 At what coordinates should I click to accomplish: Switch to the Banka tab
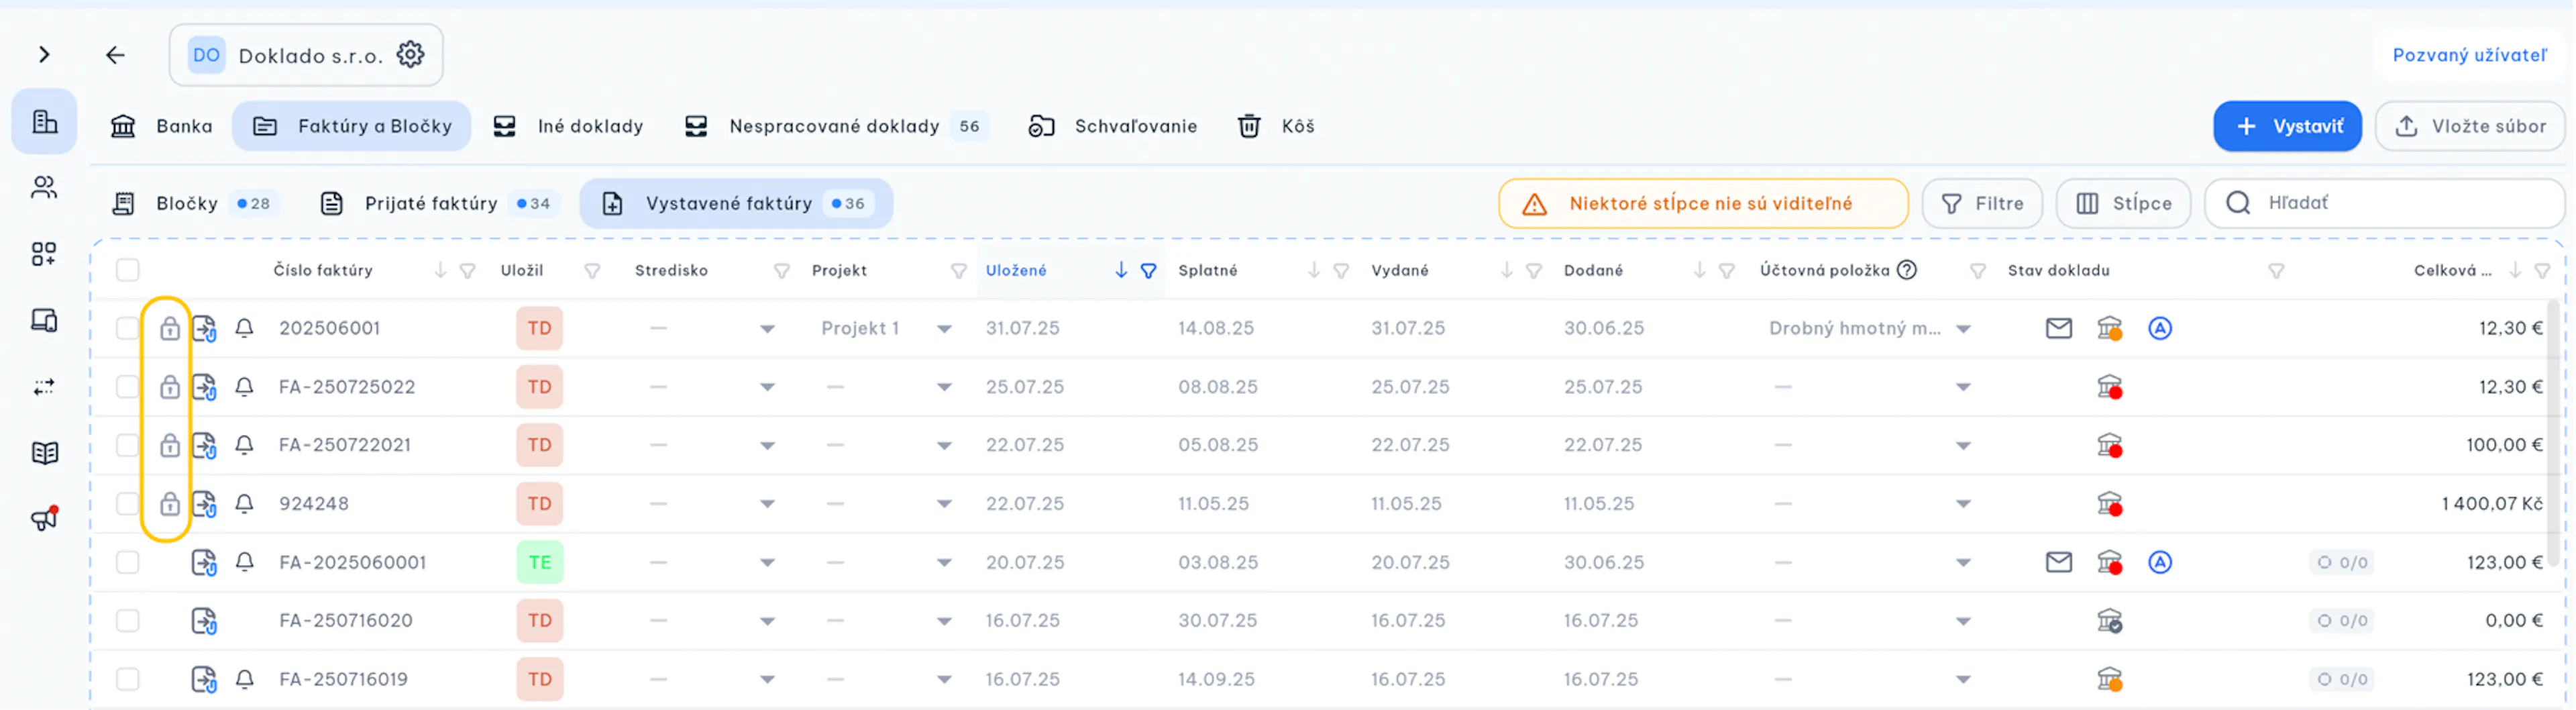(x=161, y=126)
